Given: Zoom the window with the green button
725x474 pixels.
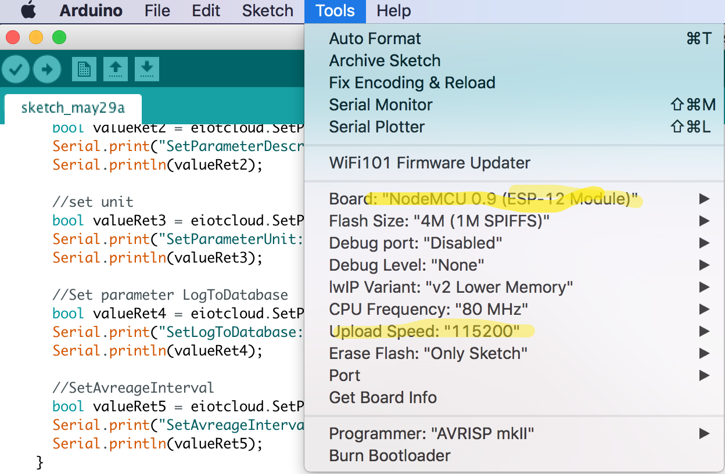Looking at the screenshot, I should click(59, 38).
